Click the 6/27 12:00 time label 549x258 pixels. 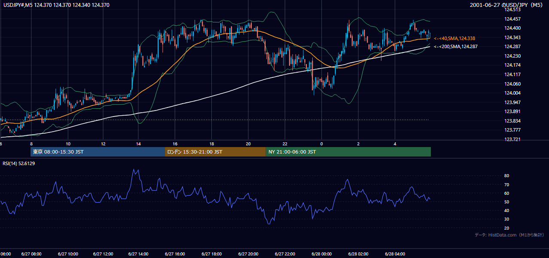tap(104, 254)
